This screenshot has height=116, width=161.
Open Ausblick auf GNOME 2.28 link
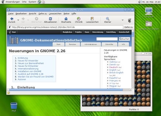(31, 74)
